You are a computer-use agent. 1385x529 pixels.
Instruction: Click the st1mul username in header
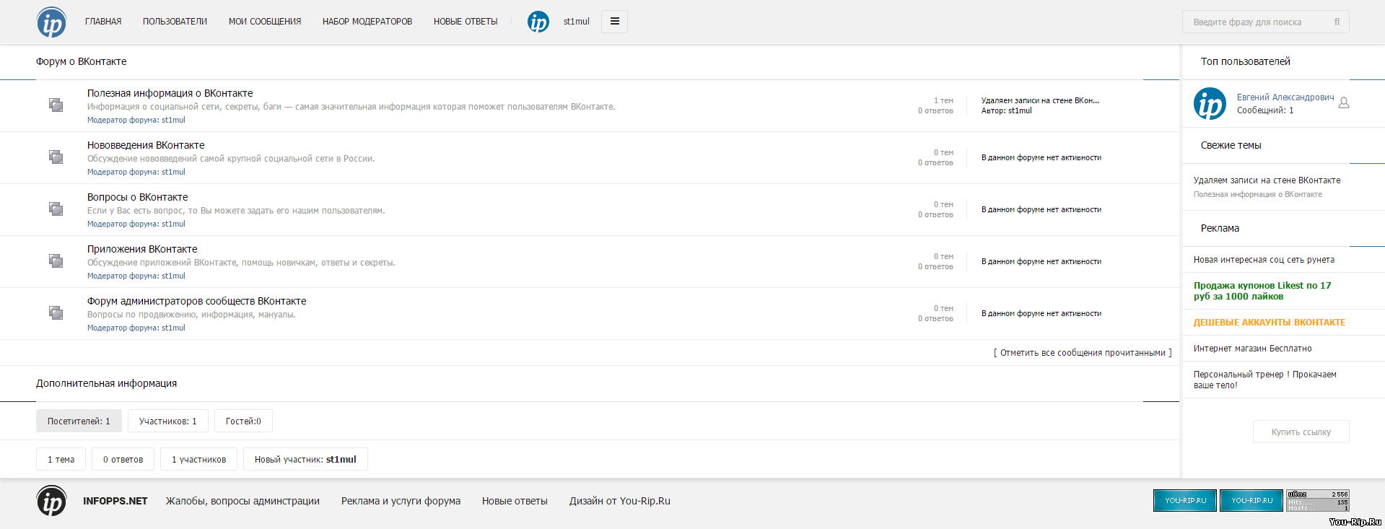(577, 22)
